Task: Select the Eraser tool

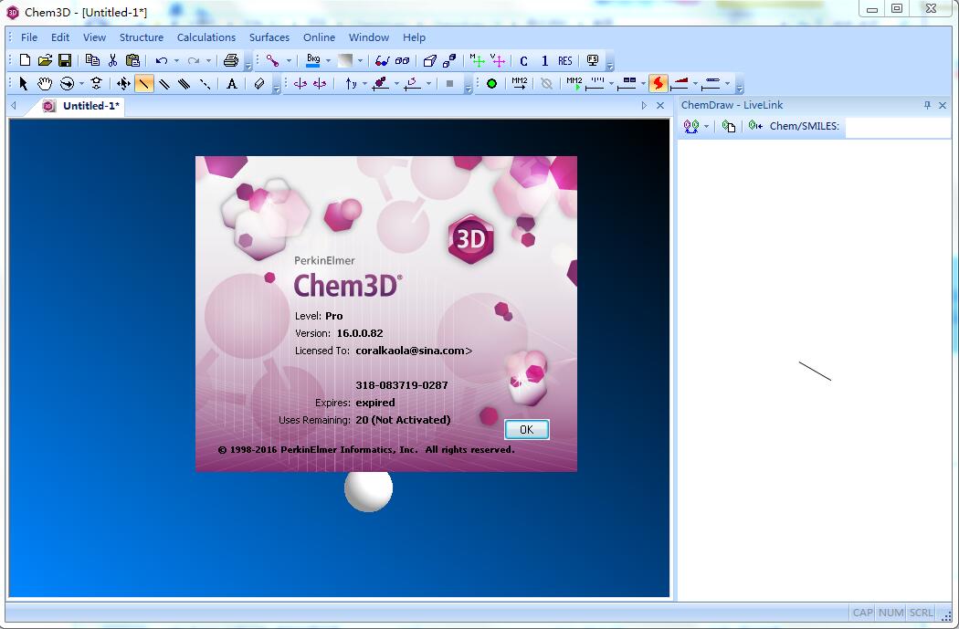Action: [258, 83]
